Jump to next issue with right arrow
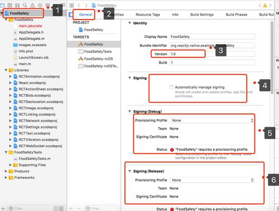 click(270, 6)
